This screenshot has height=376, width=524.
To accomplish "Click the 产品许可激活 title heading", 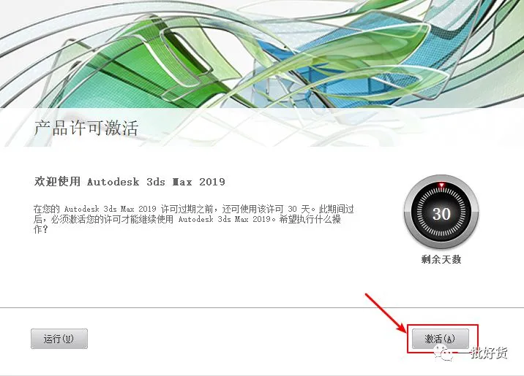I will [x=86, y=128].
